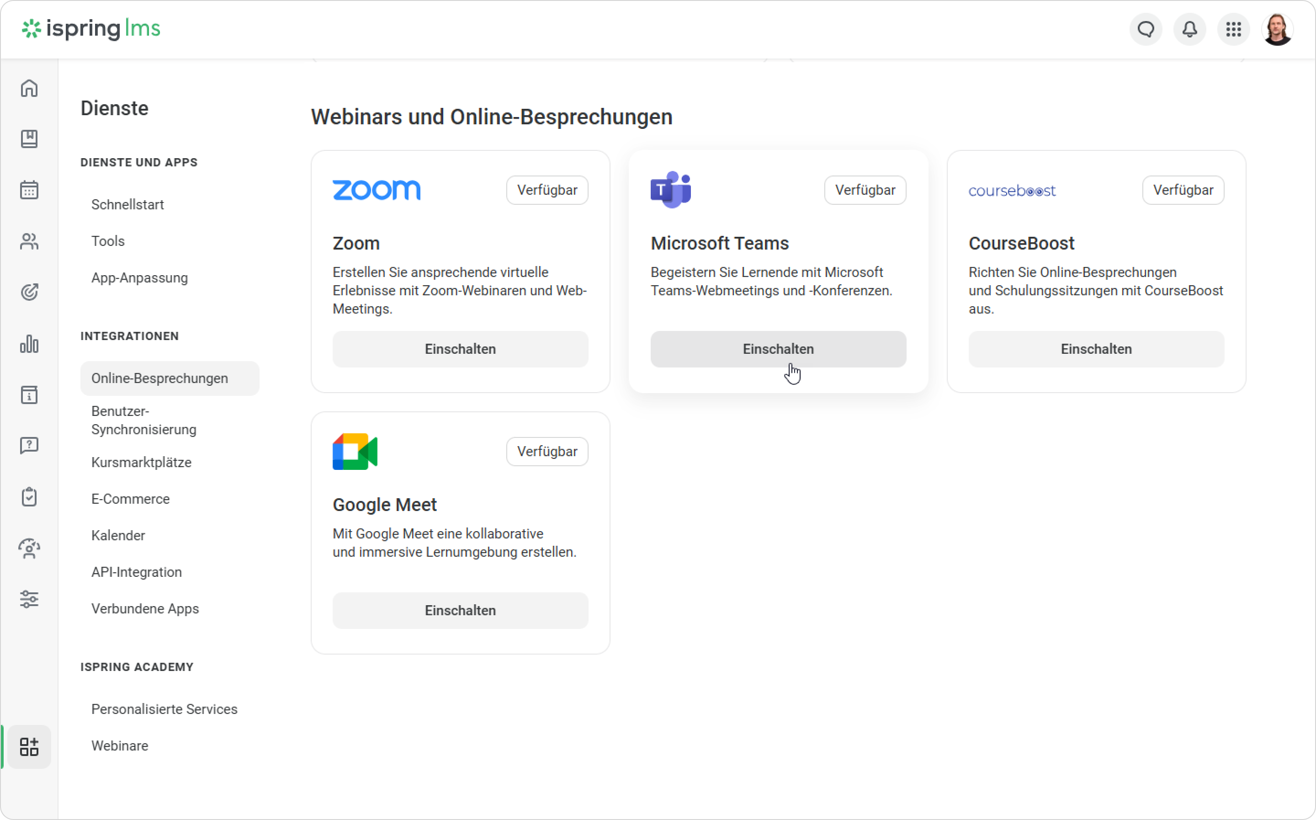Click the Teams description starting "Begeistern Sie Lernende"
Image resolution: width=1316 pixels, height=820 pixels.
click(771, 282)
